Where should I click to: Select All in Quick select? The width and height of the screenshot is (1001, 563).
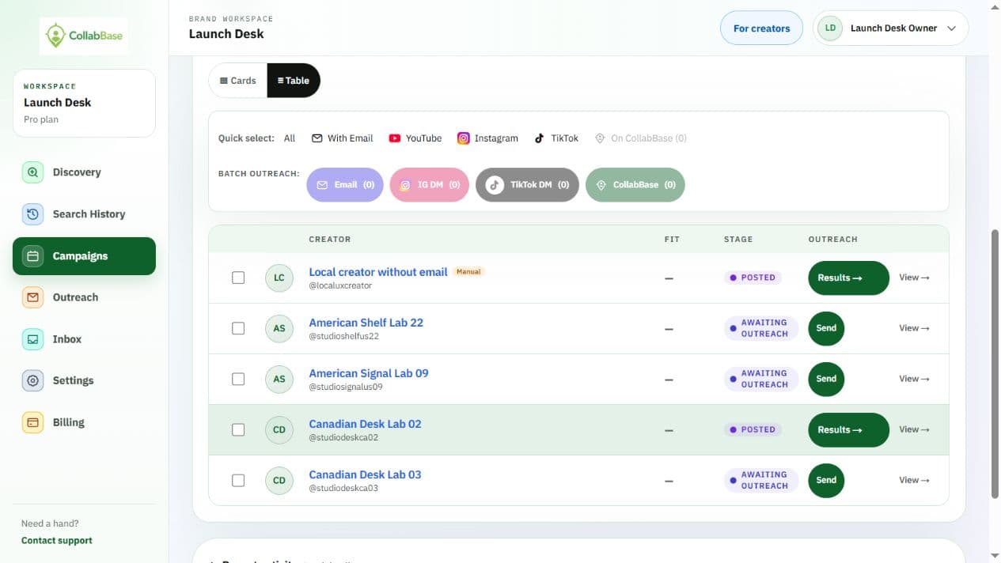290,138
